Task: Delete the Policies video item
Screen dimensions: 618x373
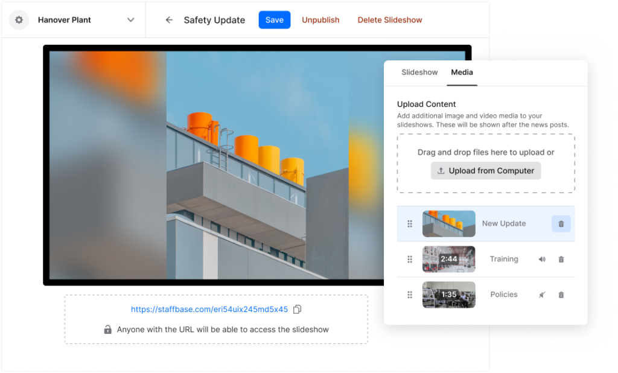Action: coord(561,295)
